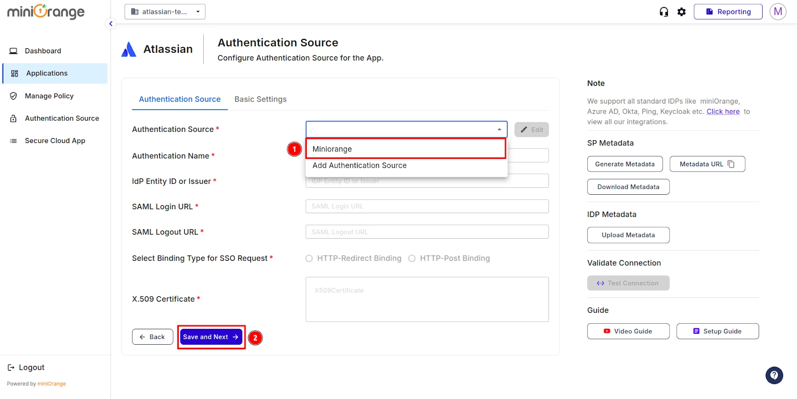797x399 pixels.
Task: Open Manage Policy in sidebar
Action: [55, 96]
